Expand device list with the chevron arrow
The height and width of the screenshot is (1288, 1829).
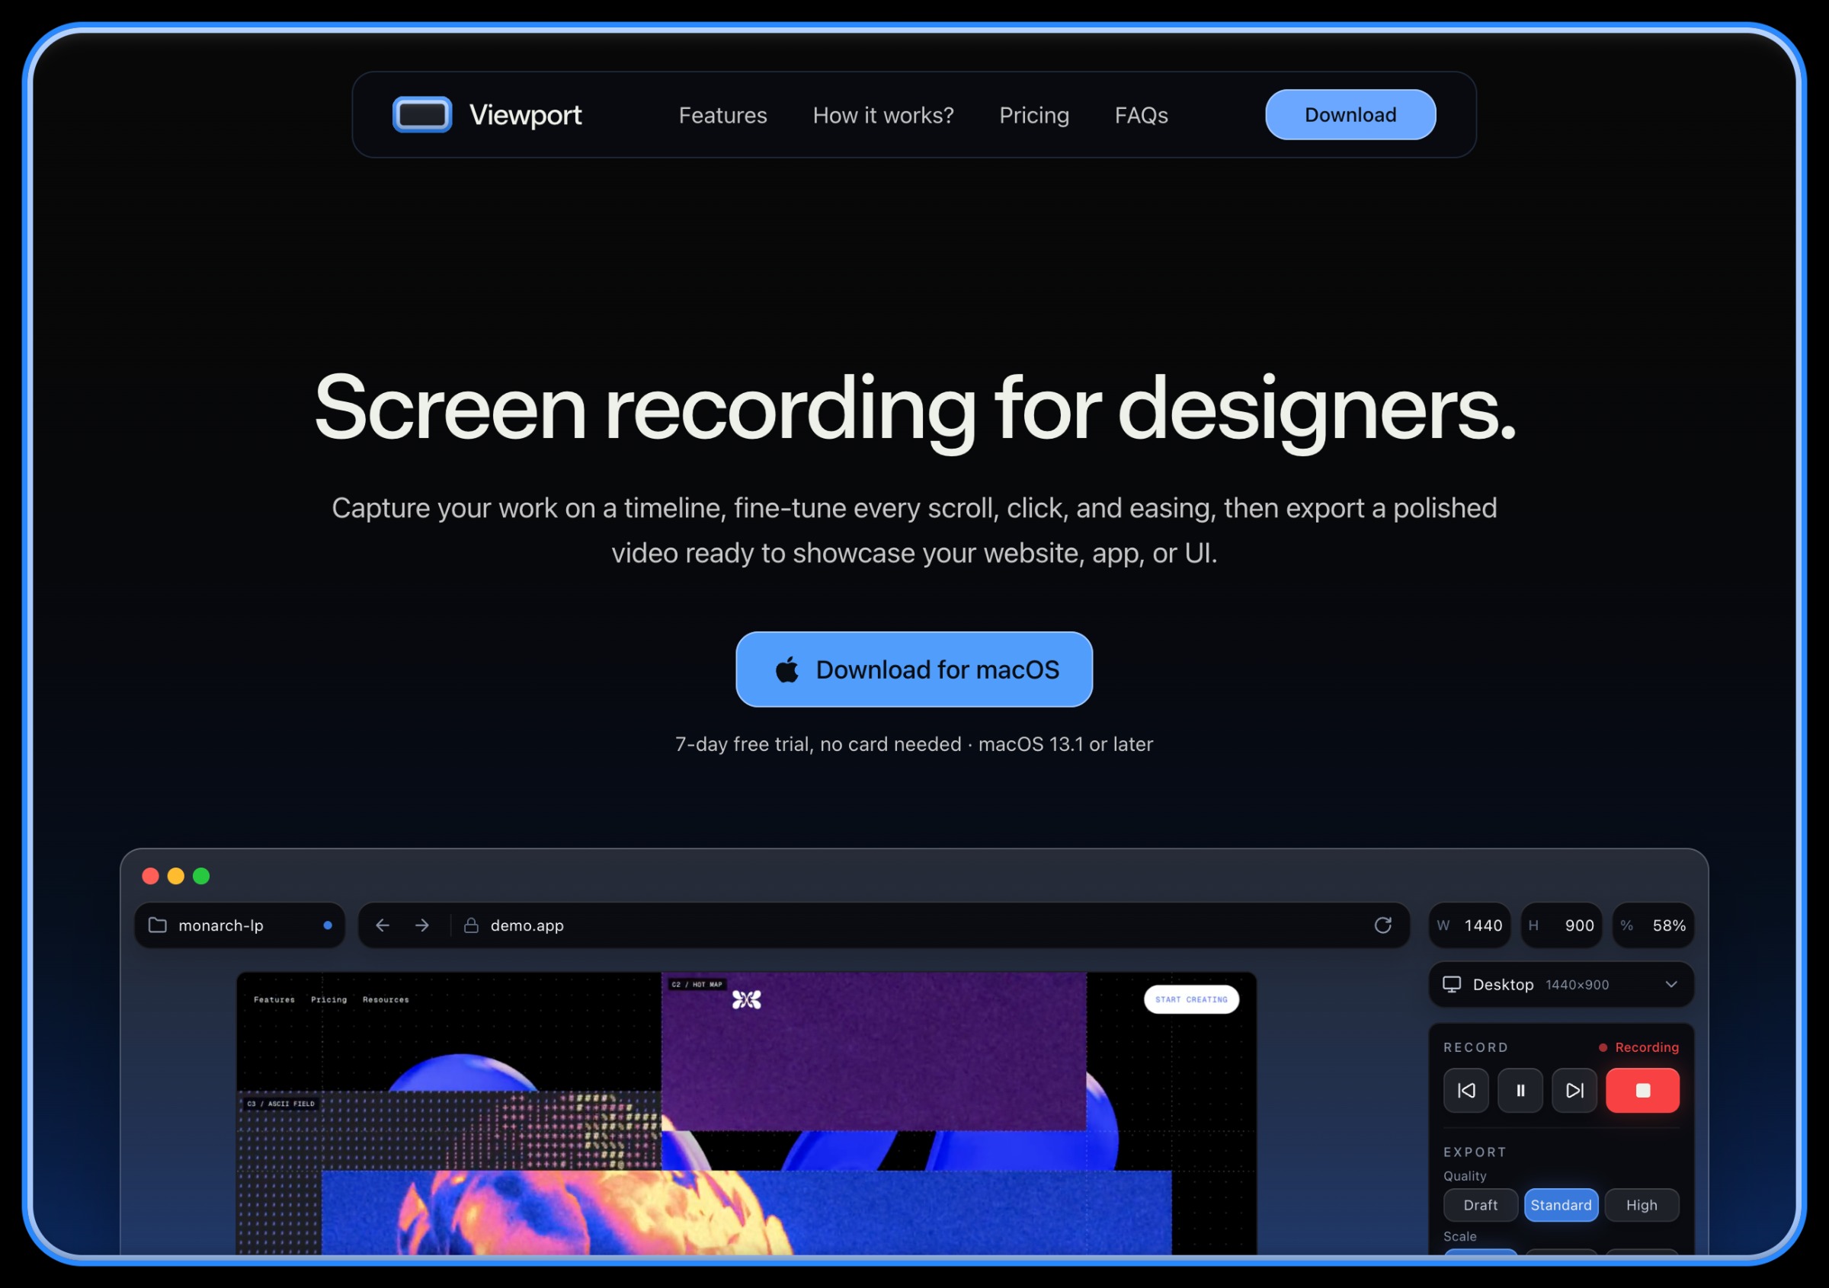click(x=1671, y=985)
